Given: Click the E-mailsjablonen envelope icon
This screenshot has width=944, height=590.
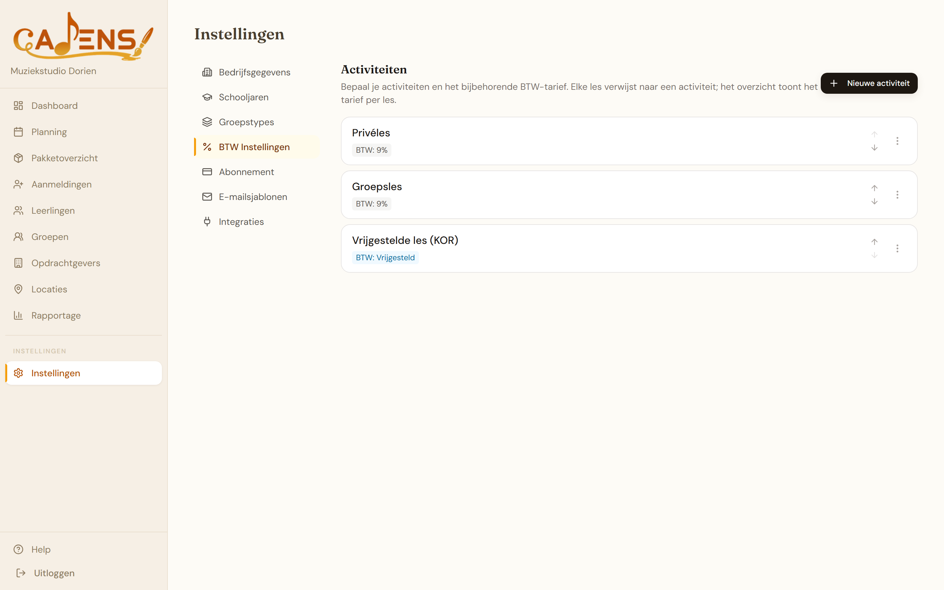Looking at the screenshot, I should click(207, 197).
